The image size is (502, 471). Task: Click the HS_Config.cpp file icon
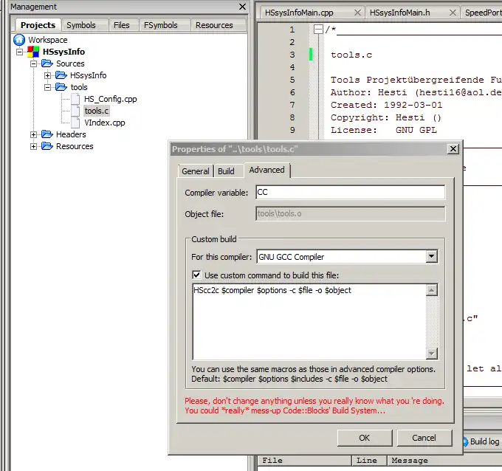[x=75, y=99]
